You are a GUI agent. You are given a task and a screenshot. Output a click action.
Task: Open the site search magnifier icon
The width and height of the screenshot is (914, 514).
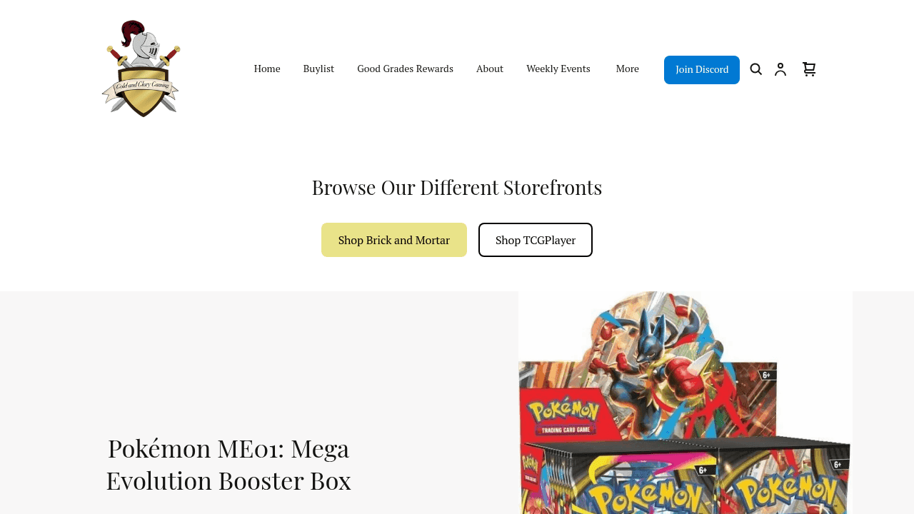[756, 69]
